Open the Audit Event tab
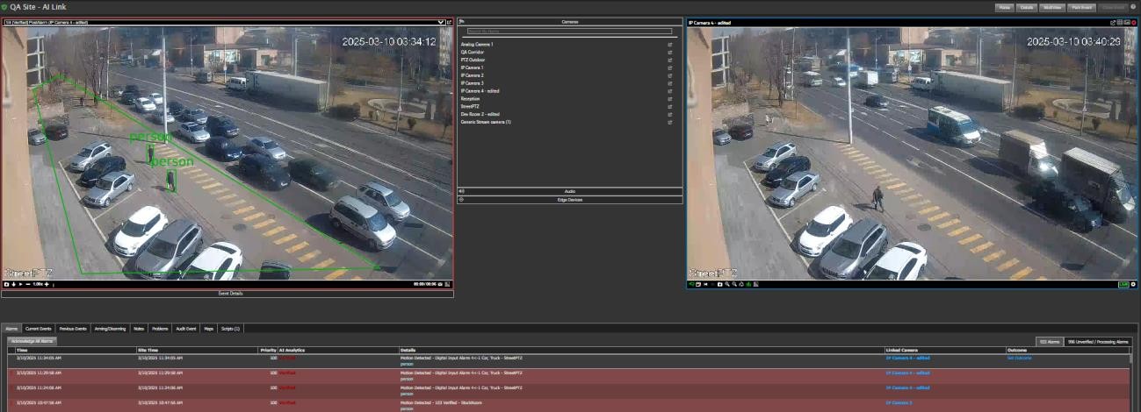The width and height of the screenshot is (1141, 412). click(185, 329)
